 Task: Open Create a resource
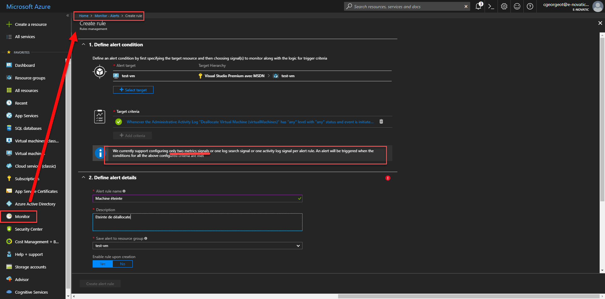tap(31, 24)
